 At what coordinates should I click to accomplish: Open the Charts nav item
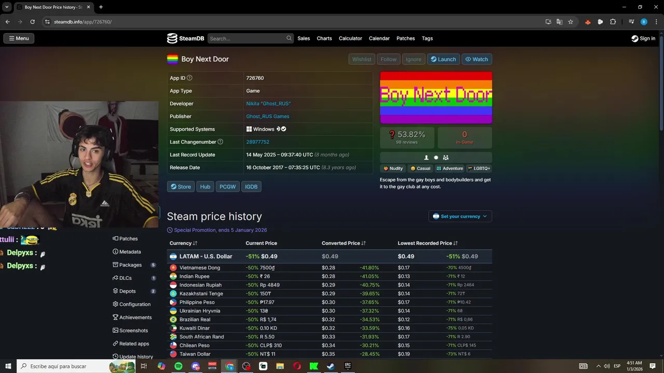[324, 38]
